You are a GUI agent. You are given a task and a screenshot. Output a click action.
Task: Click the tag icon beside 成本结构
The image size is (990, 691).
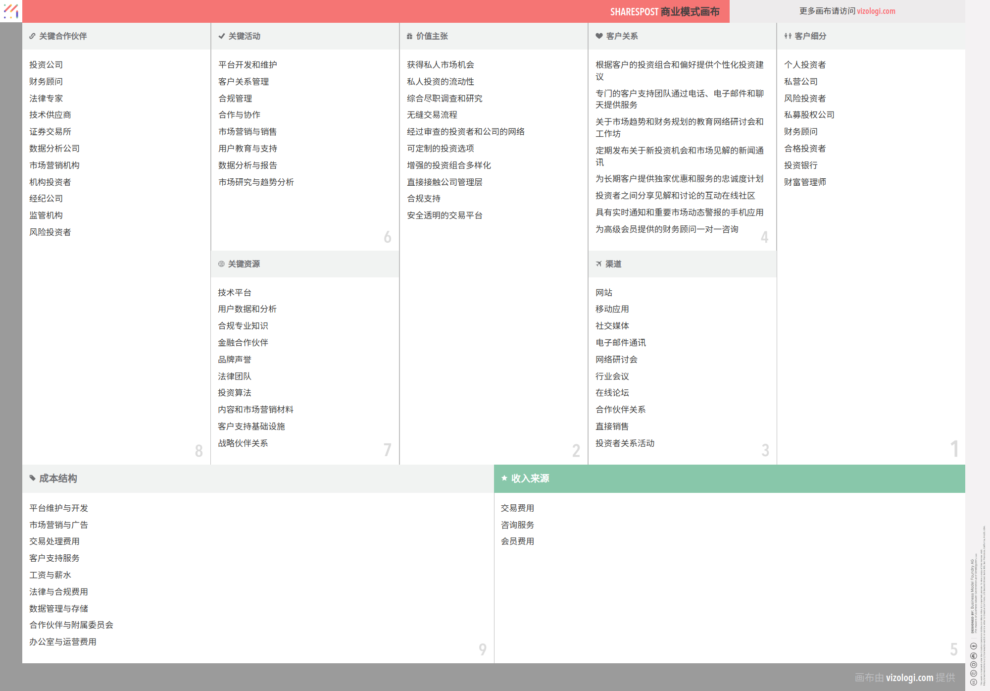pos(33,478)
